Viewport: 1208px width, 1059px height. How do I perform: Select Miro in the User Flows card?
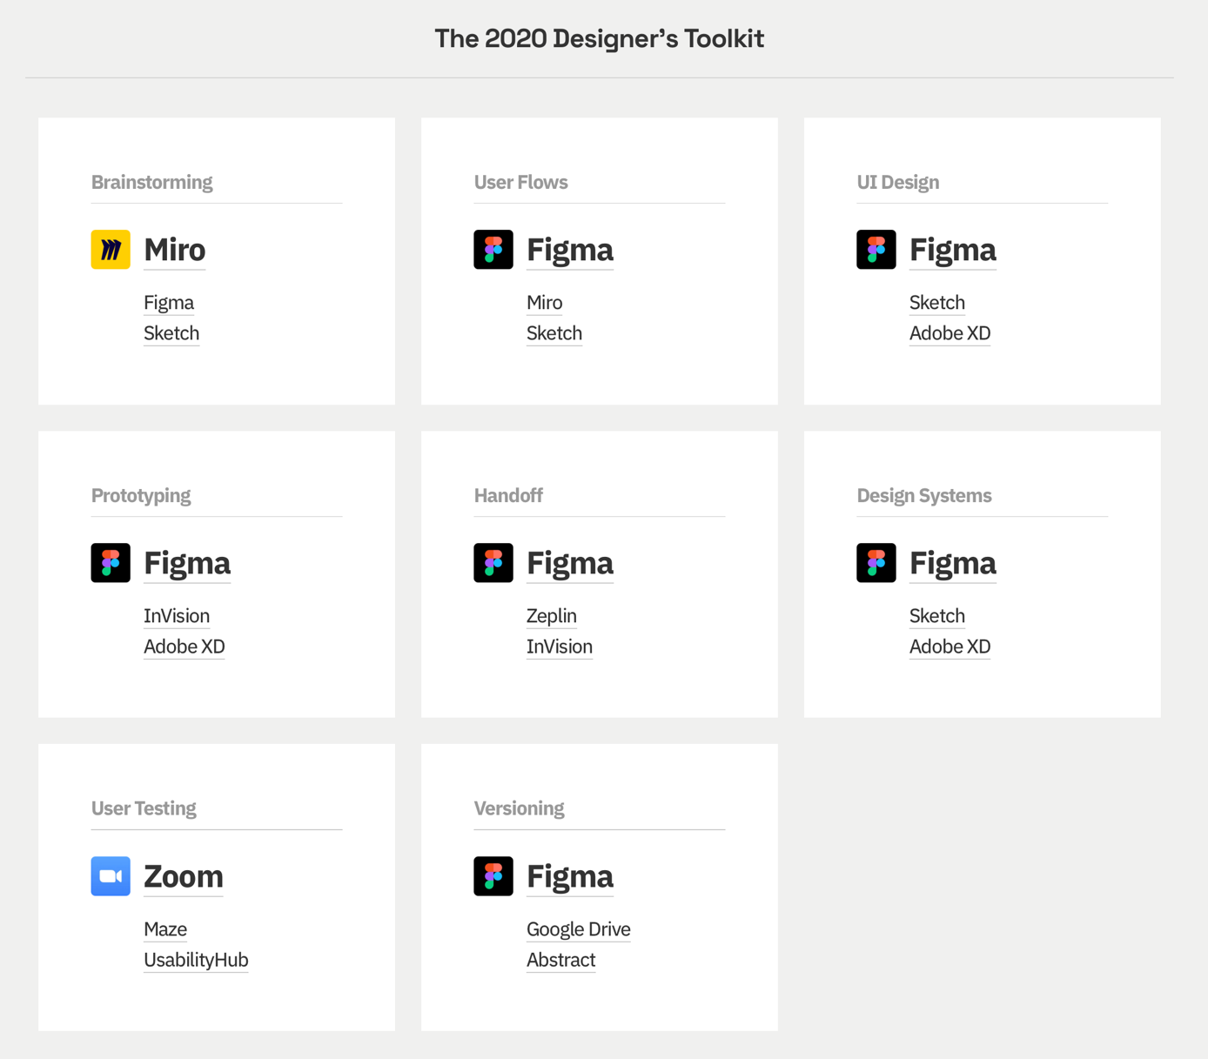(x=544, y=303)
